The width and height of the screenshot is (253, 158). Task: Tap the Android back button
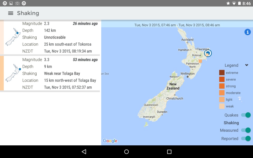(84, 152)
